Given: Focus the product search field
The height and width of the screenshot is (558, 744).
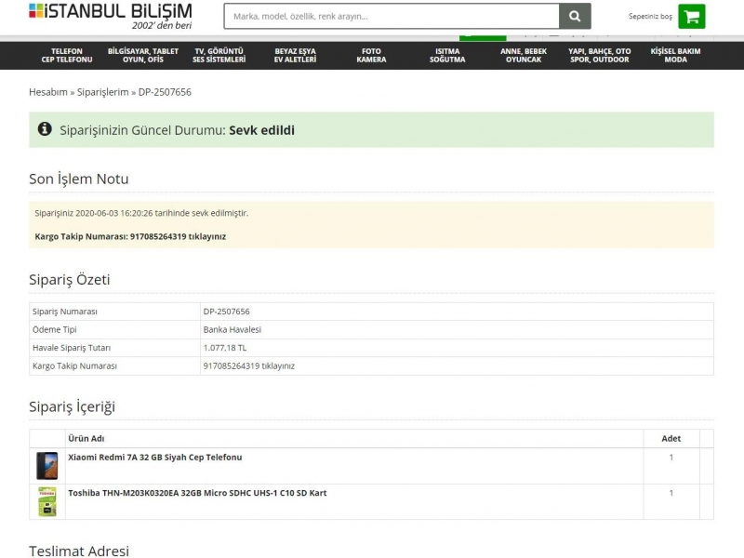Looking at the screenshot, I should pos(392,16).
